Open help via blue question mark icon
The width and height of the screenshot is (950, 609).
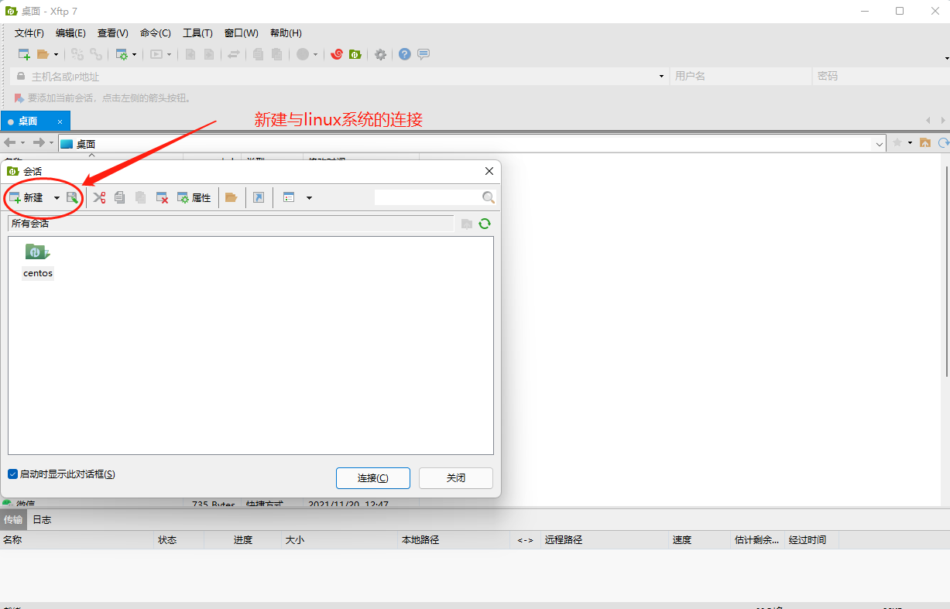(x=405, y=54)
